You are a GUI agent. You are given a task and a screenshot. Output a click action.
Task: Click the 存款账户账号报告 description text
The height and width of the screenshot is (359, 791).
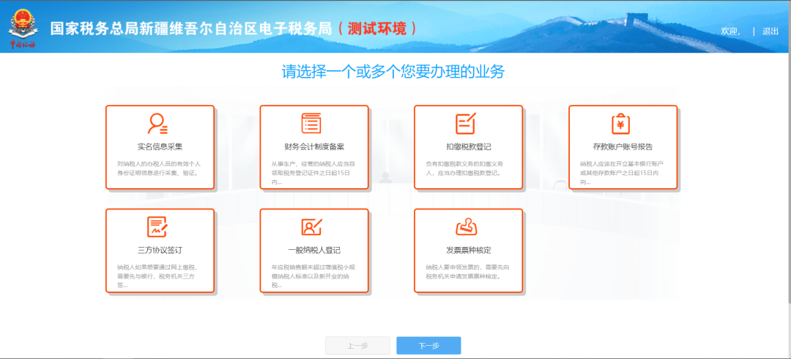(622, 173)
